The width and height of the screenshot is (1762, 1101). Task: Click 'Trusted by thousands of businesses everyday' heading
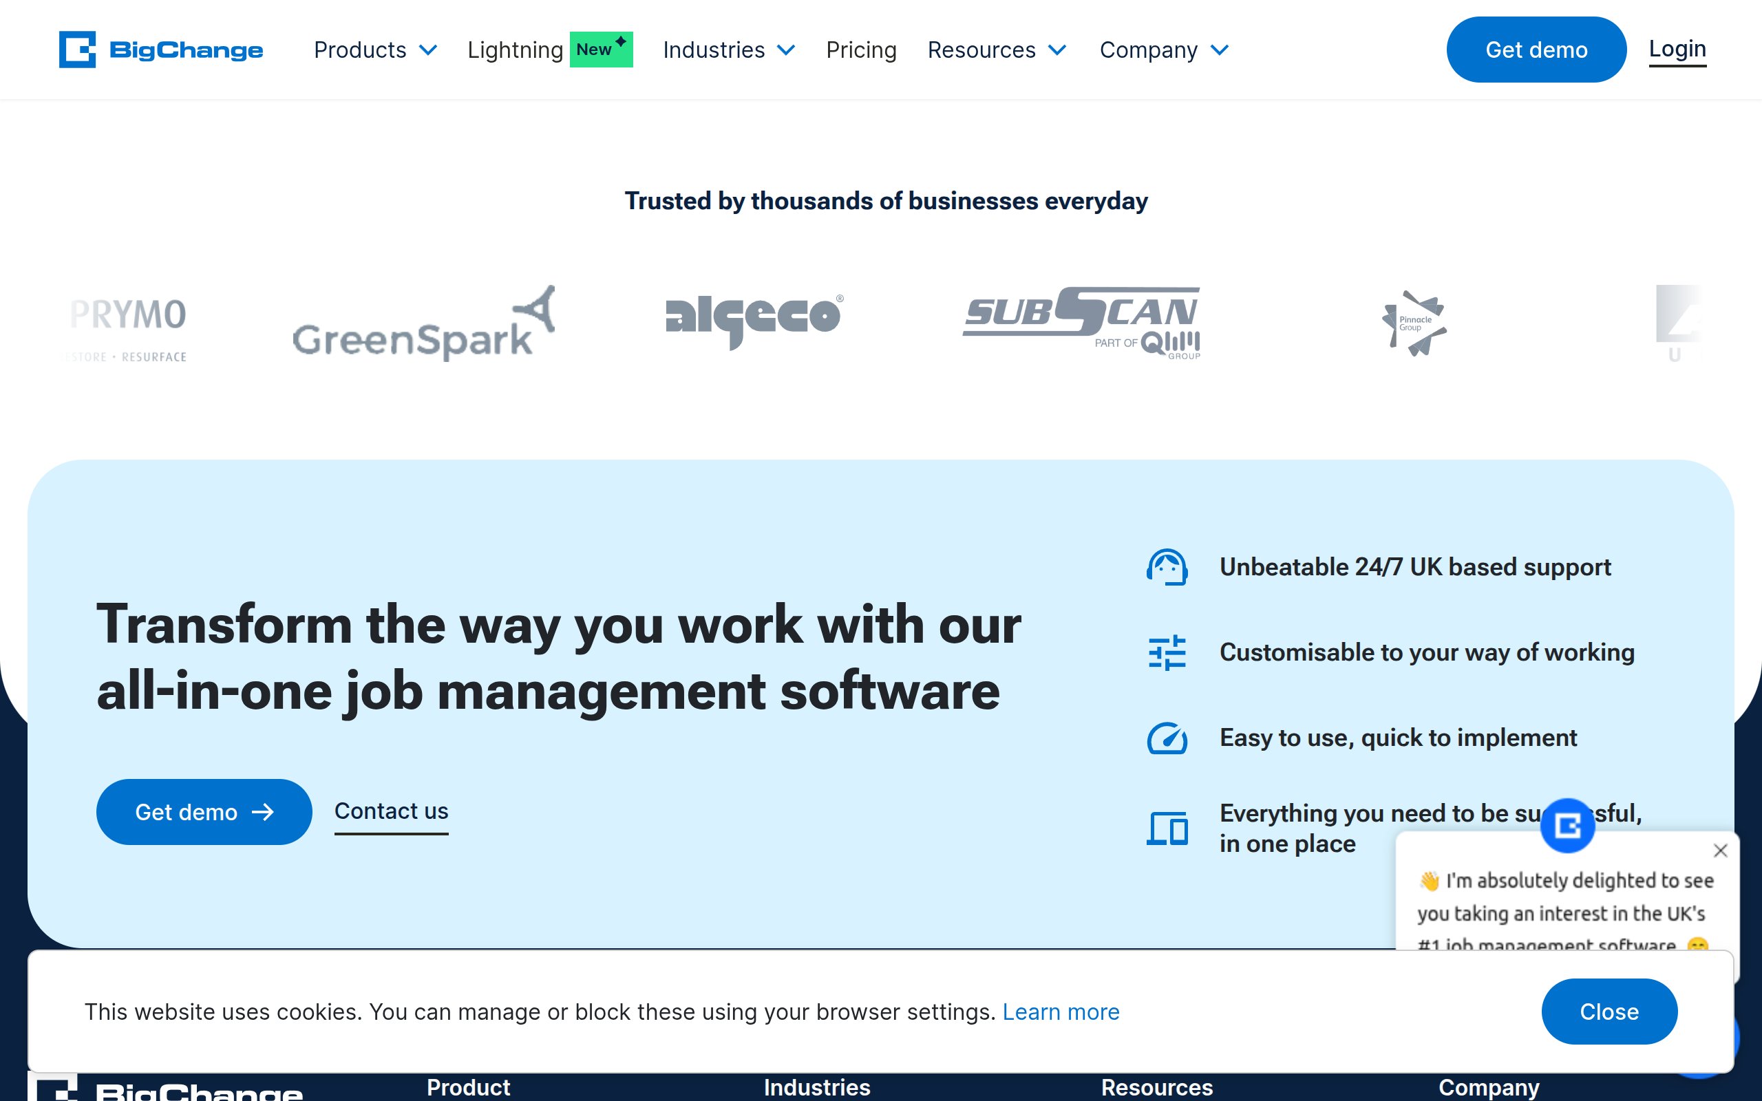pyautogui.click(x=886, y=201)
